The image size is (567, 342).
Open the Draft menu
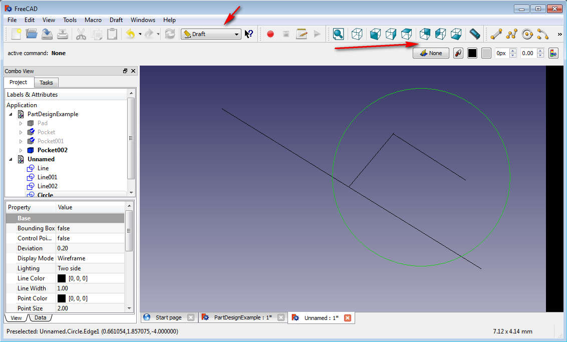coord(116,20)
